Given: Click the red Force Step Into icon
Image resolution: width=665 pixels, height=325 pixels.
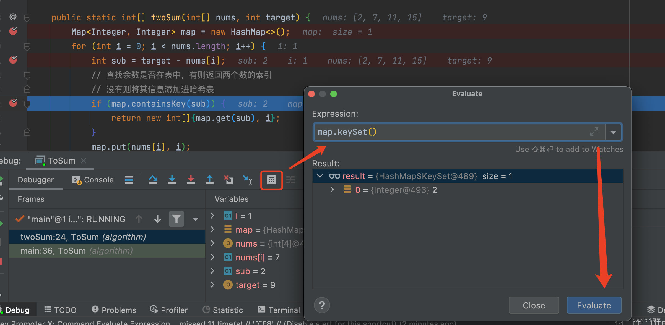Looking at the screenshot, I should (191, 180).
